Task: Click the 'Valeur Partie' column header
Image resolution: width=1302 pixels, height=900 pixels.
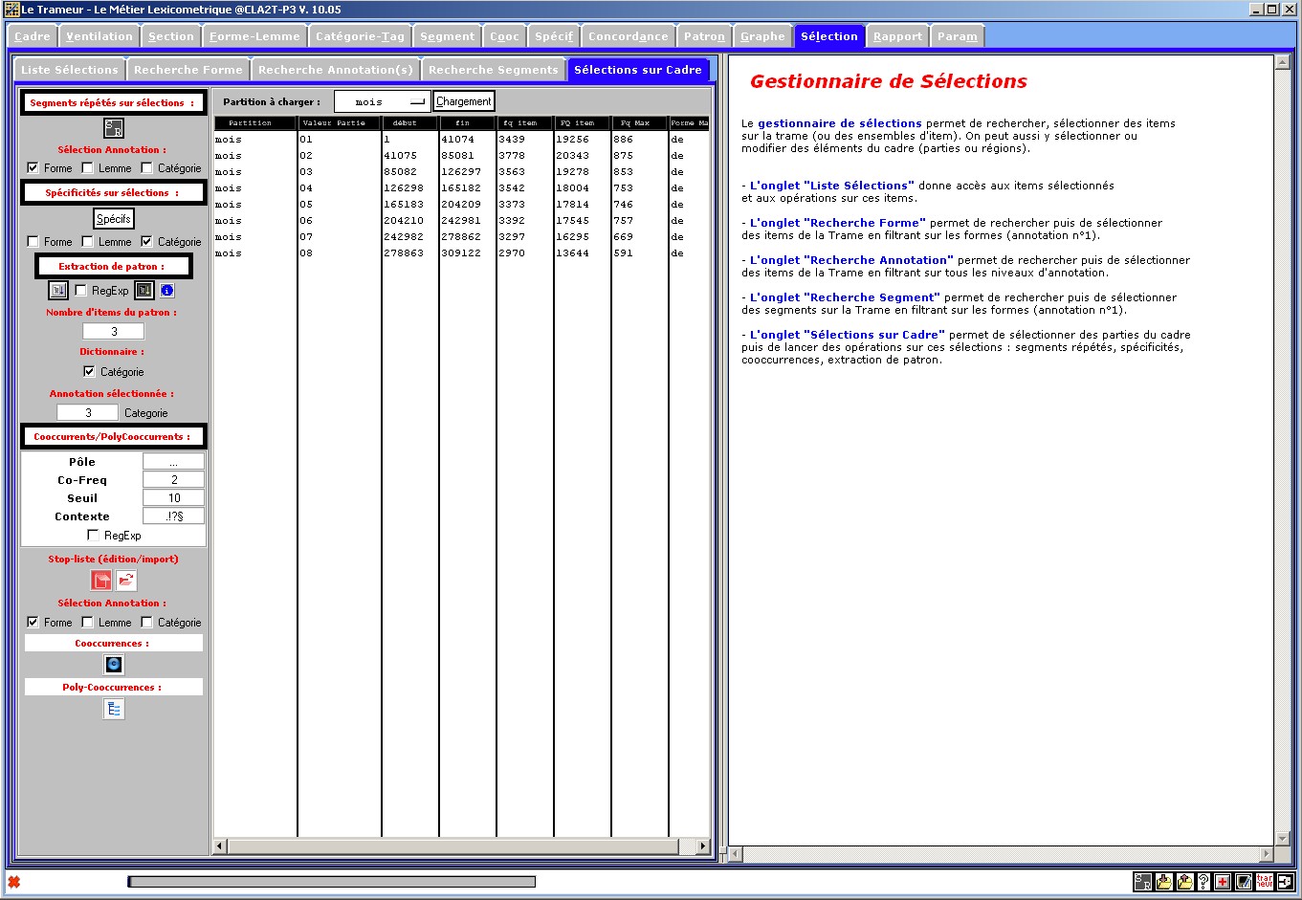Action: point(340,123)
